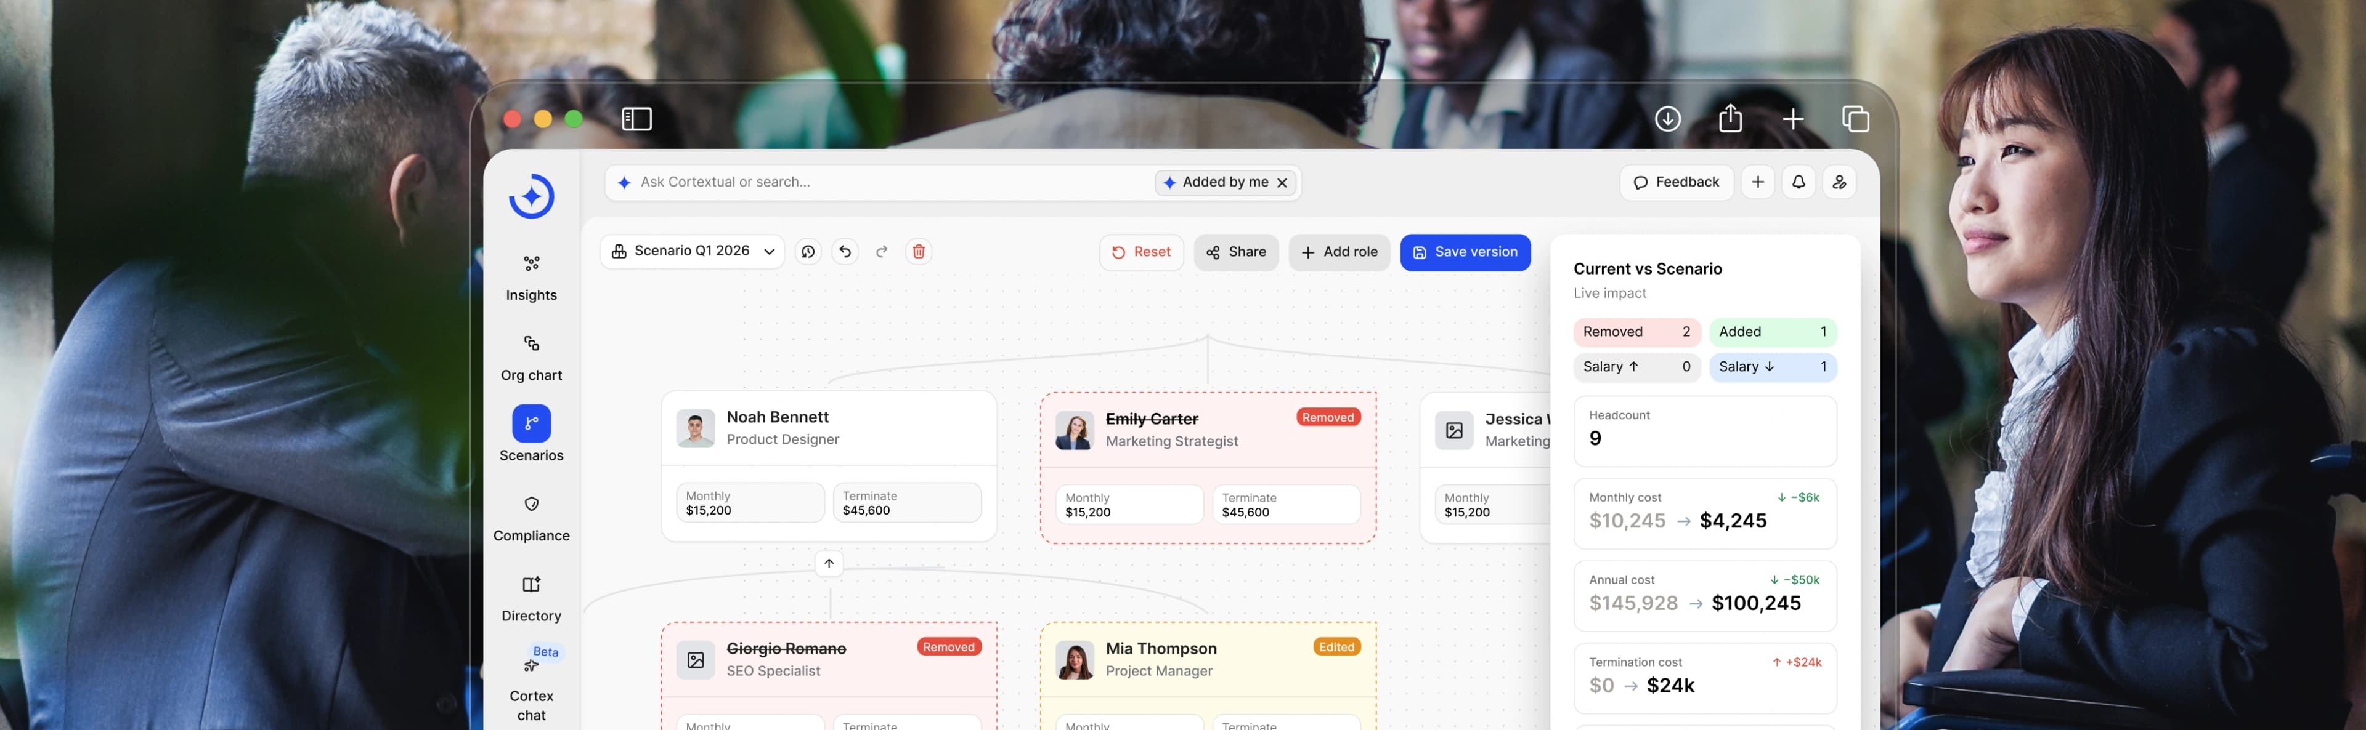Click the Headcount 9 card

pos(1705,431)
